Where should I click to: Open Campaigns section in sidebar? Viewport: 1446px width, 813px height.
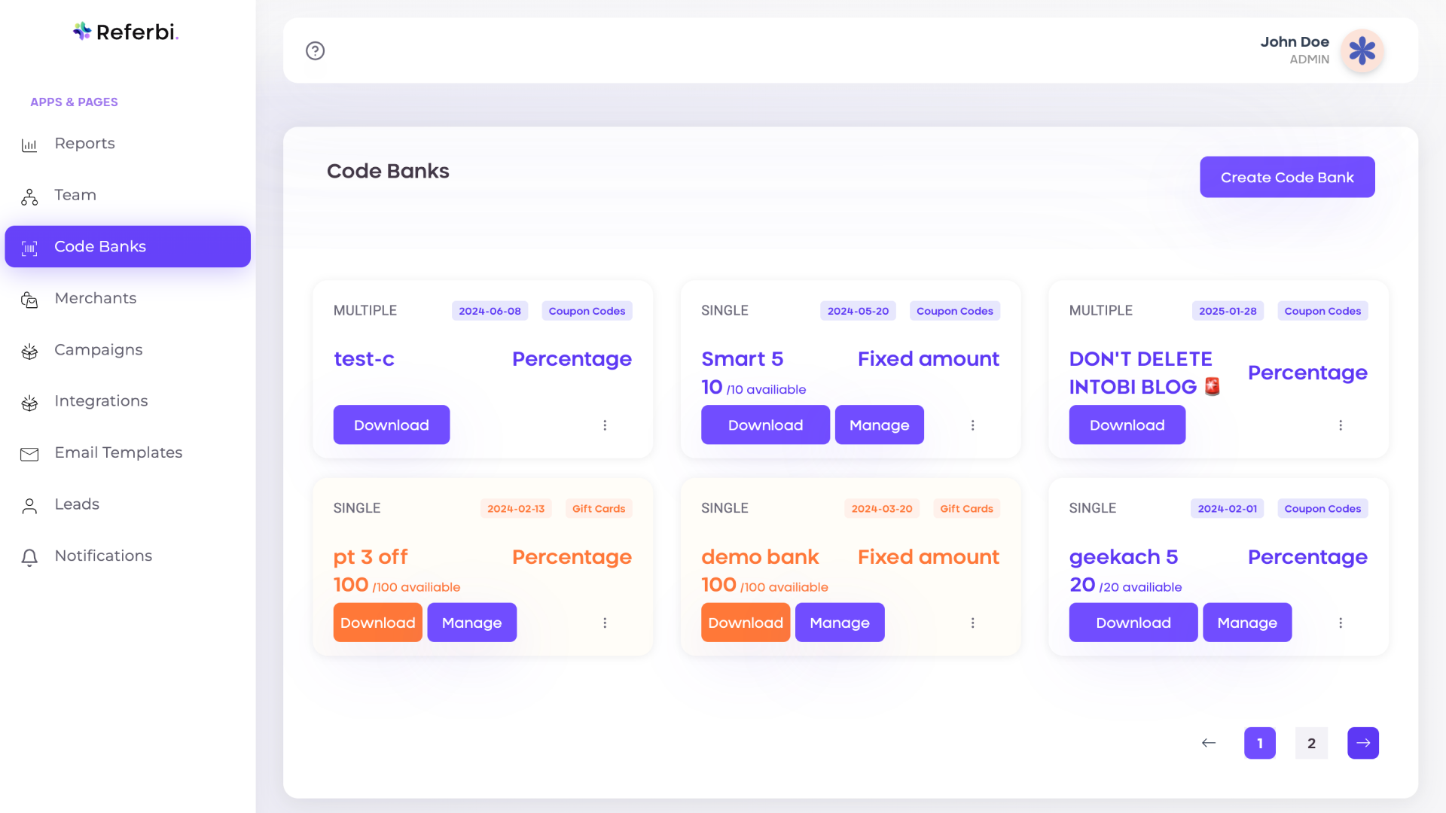[x=99, y=349]
